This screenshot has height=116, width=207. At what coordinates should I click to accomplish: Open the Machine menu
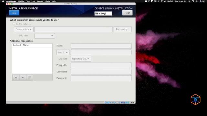(21, 1)
